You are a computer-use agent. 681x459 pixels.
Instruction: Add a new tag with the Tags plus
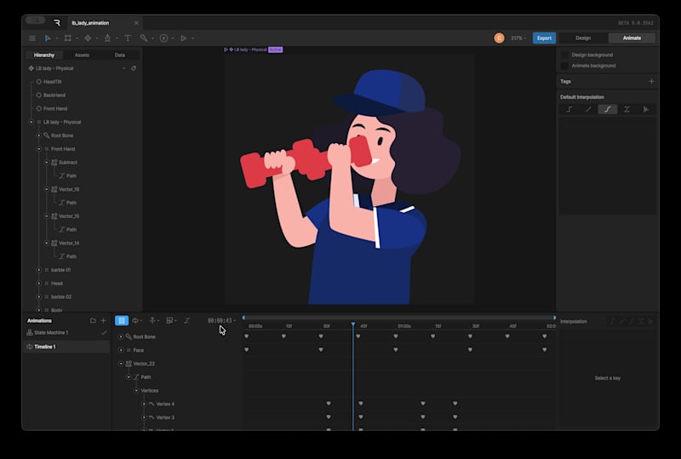(x=651, y=81)
